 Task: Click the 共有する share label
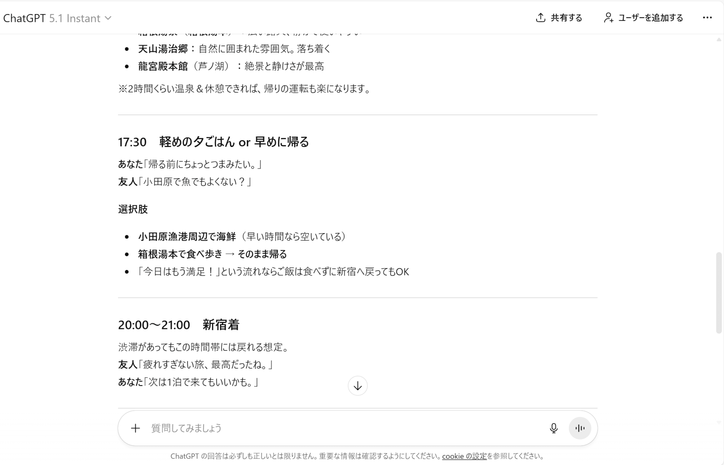click(x=566, y=18)
